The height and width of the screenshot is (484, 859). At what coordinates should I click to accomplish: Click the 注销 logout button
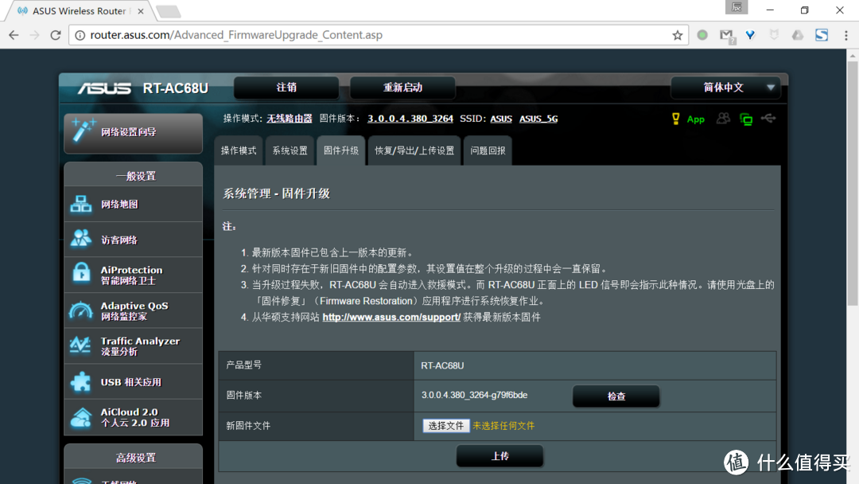(286, 88)
